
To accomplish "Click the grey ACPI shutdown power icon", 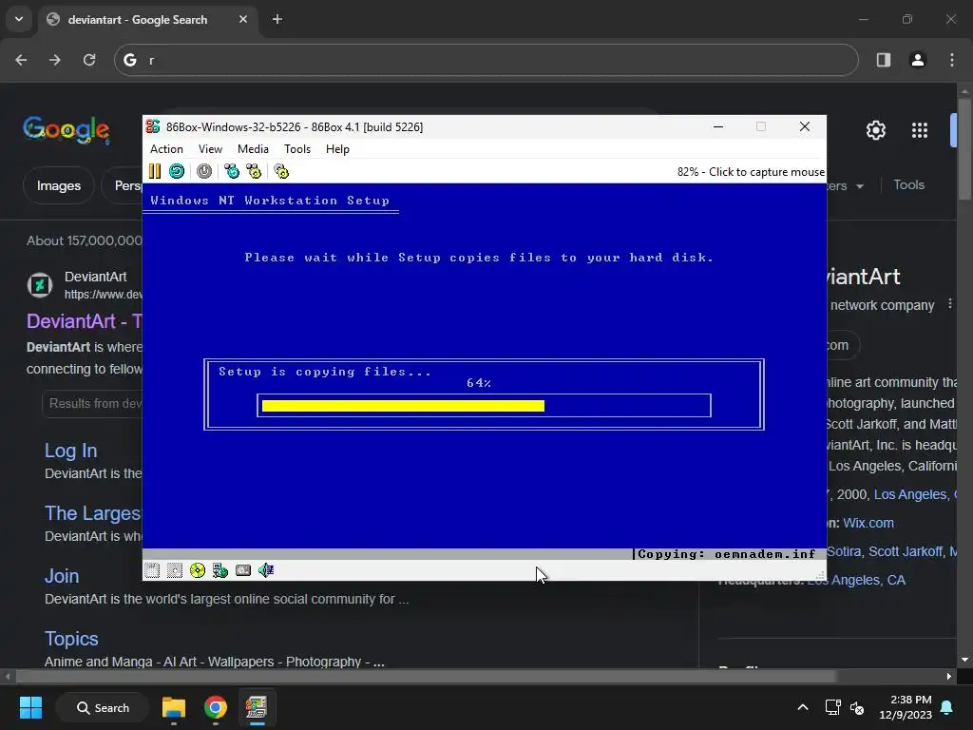I will click(x=204, y=171).
